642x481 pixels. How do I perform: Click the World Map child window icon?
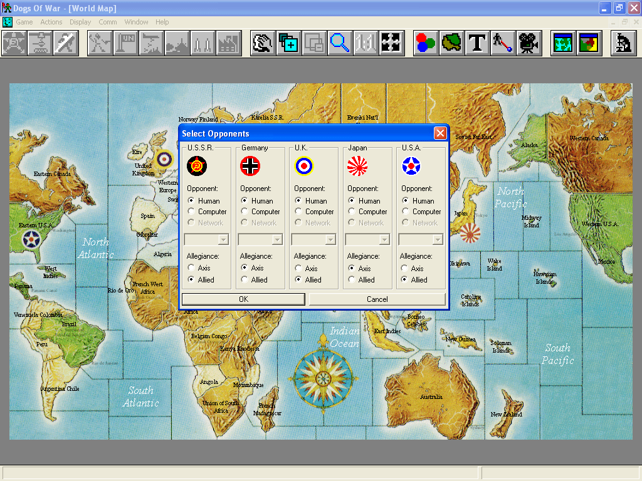click(x=8, y=22)
